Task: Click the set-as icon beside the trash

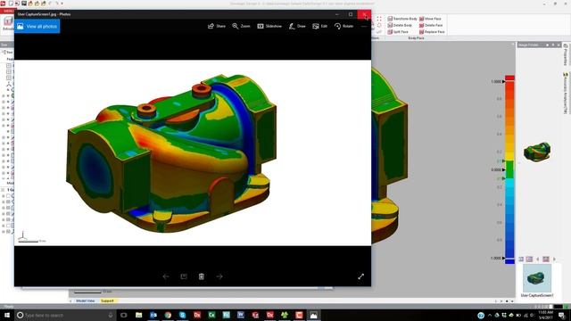Action: pos(184,276)
